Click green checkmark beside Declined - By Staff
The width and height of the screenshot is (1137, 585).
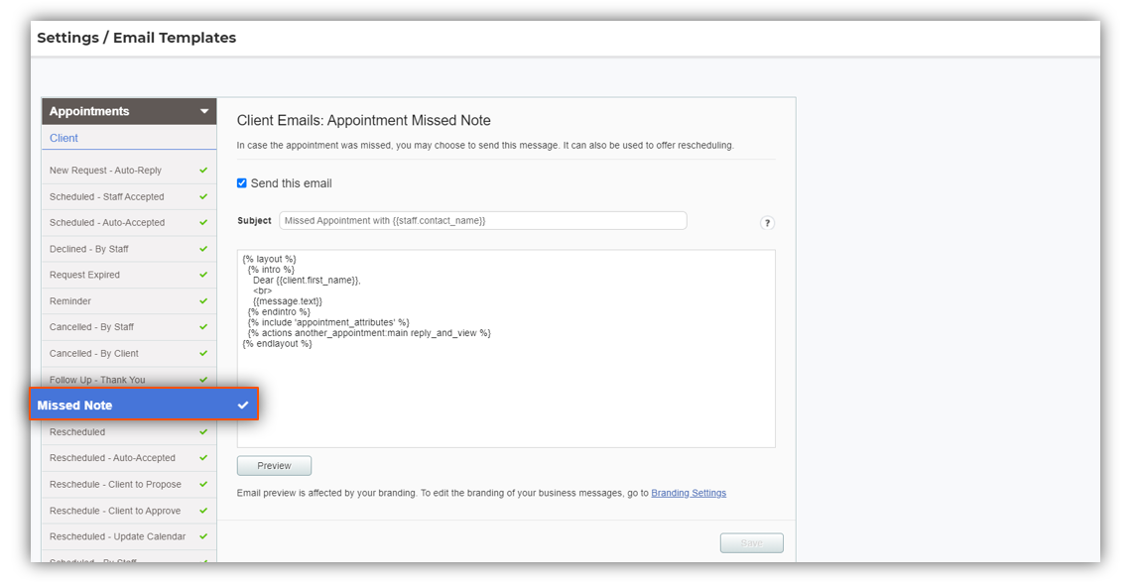203,249
